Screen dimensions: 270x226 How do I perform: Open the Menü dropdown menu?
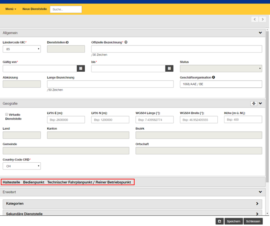(11, 9)
